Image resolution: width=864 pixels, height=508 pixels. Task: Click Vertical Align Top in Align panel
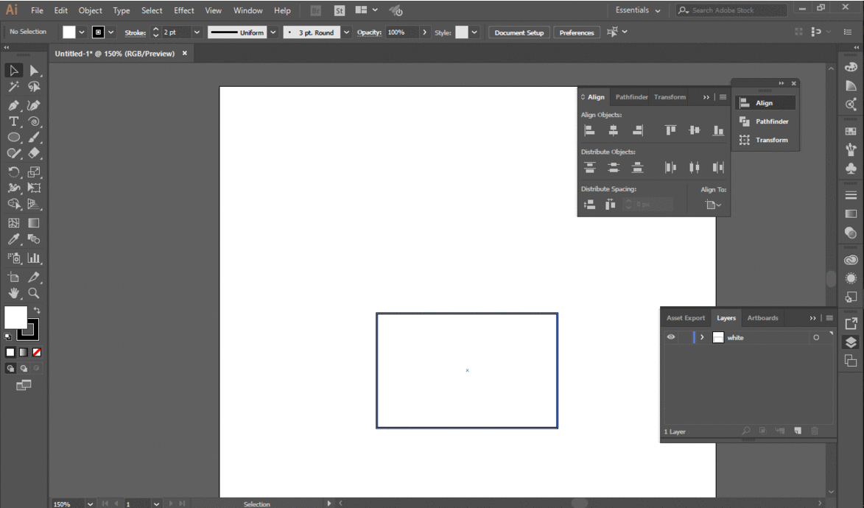point(670,130)
